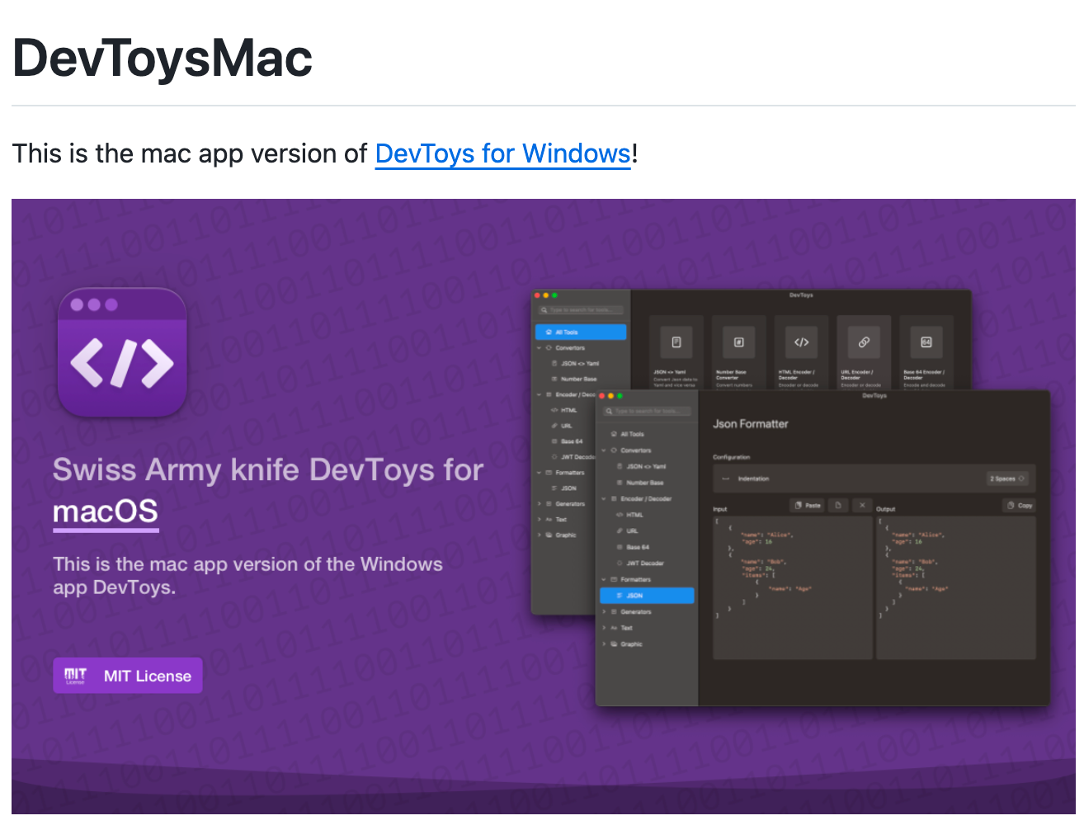Open the DevToys for Windows link

(502, 154)
